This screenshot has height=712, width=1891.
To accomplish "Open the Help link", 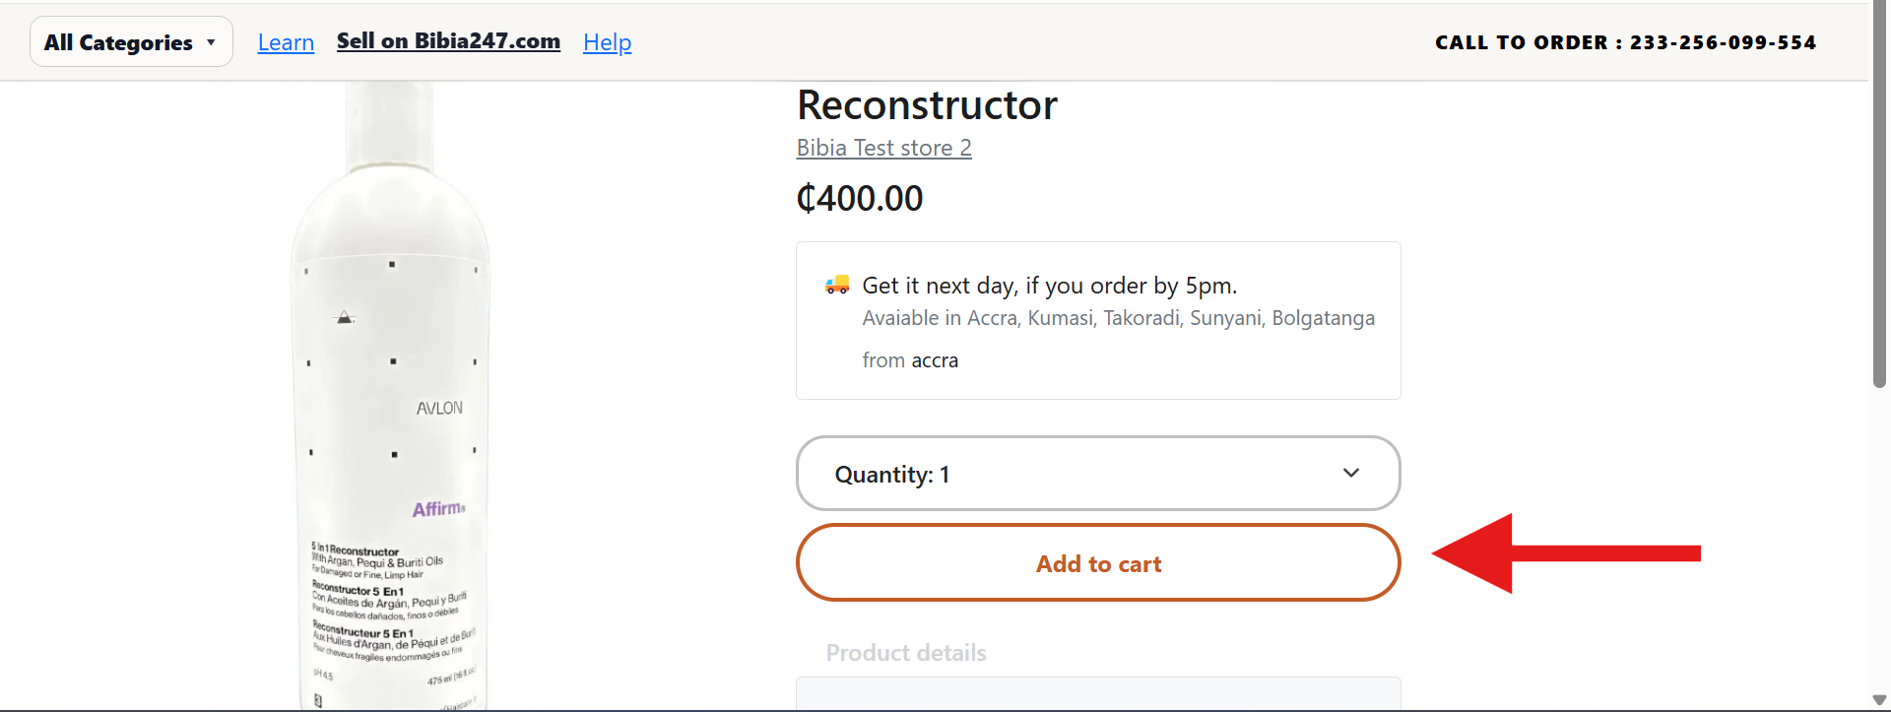I will click(607, 42).
